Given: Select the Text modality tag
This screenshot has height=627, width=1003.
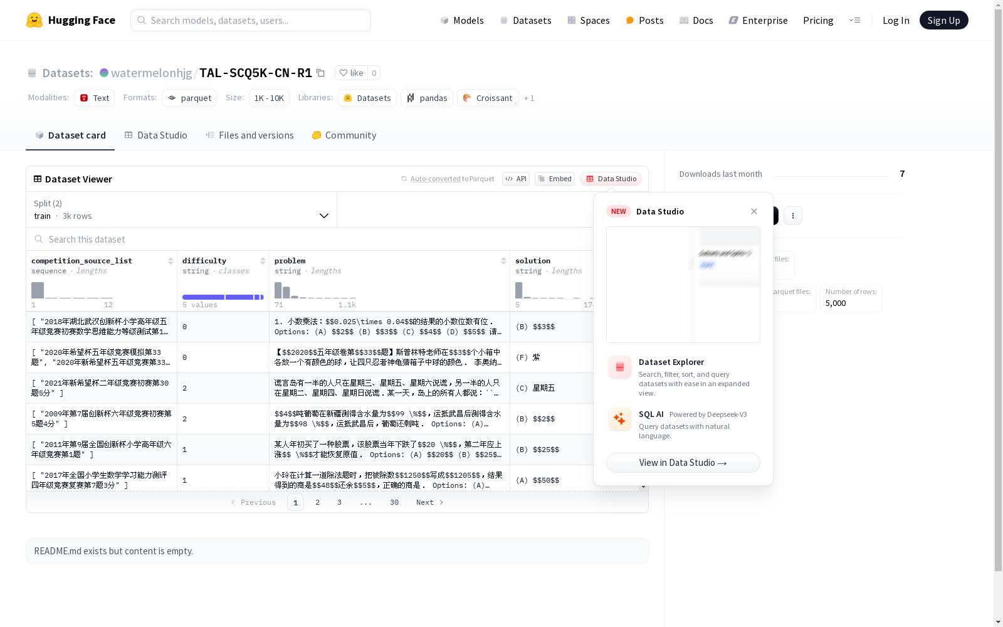Looking at the screenshot, I should coord(95,98).
